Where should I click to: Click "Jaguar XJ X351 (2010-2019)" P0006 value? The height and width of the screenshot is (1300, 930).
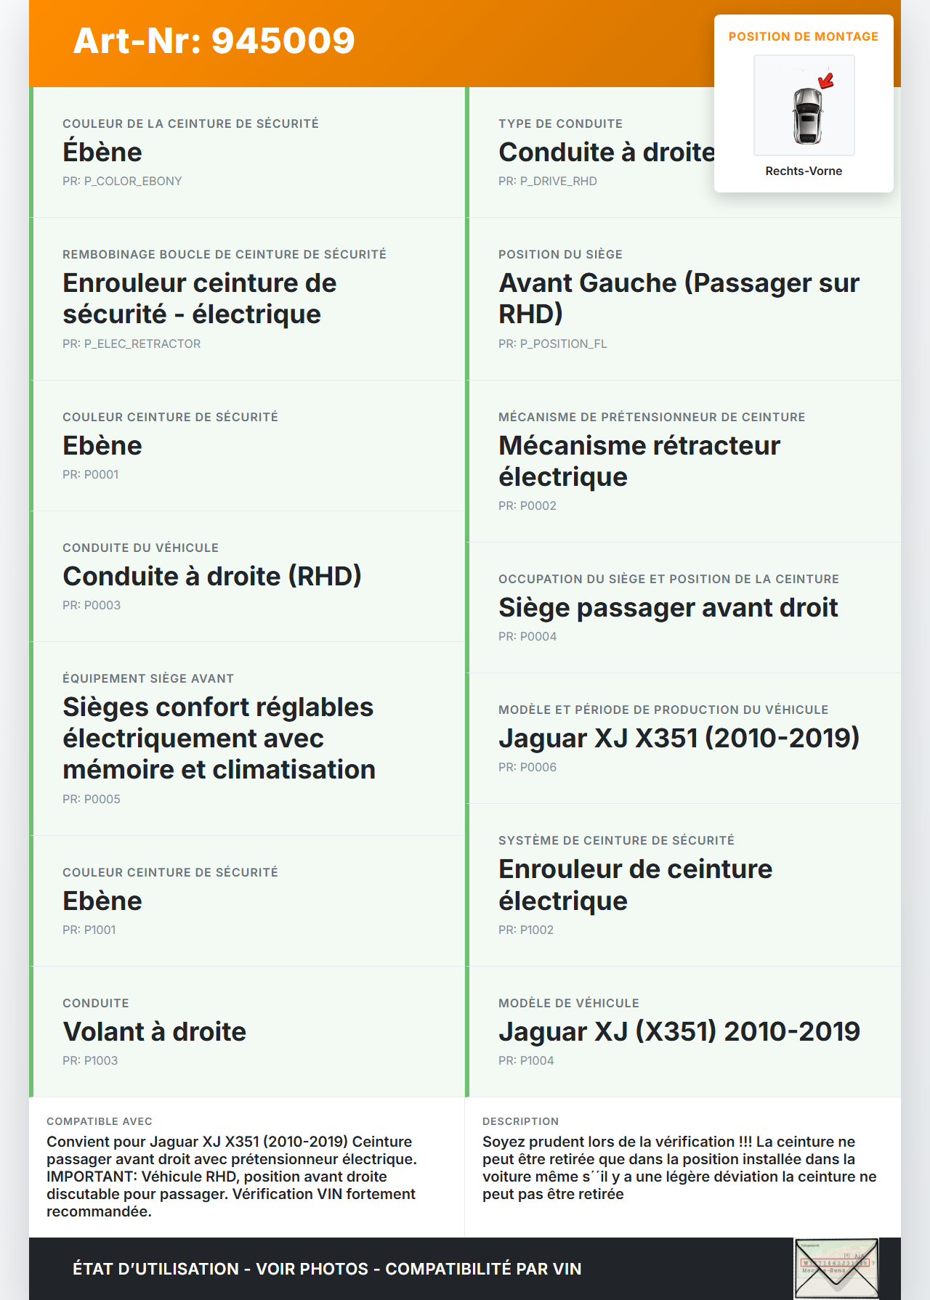(679, 738)
